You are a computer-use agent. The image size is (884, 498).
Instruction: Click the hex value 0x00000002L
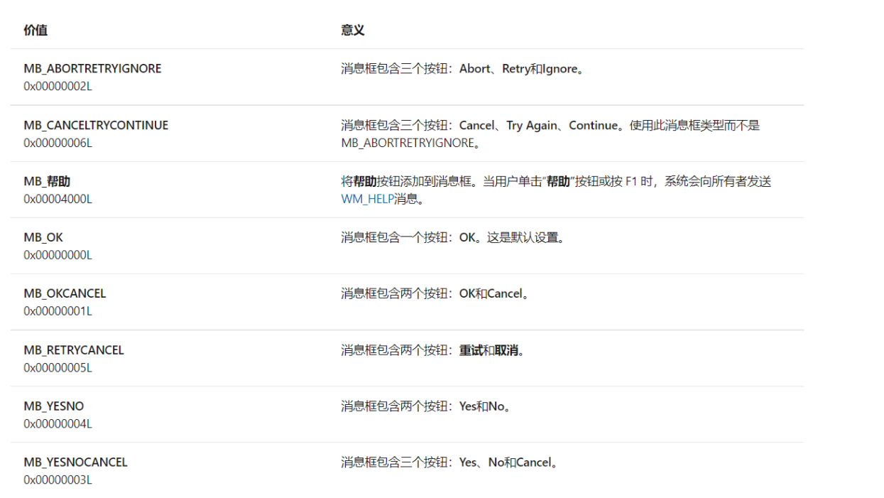point(58,87)
